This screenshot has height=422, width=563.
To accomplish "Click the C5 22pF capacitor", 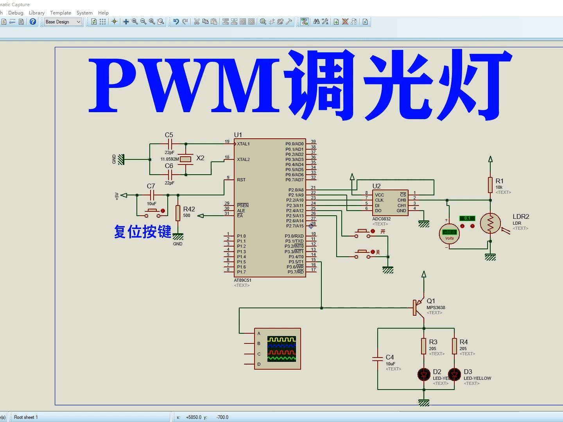I will click(170, 144).
